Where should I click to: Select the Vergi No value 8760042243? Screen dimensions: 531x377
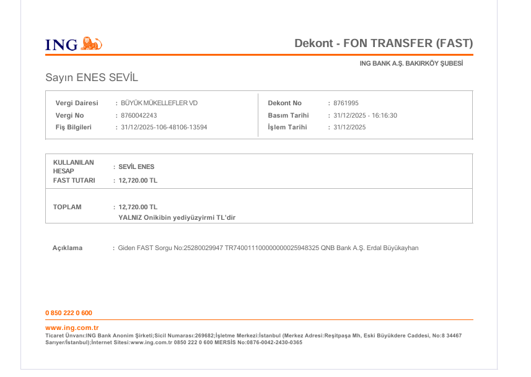[139, 115]
